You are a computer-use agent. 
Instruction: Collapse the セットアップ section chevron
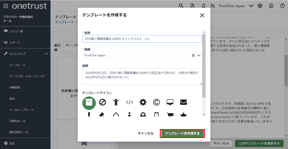coord(46,54)
